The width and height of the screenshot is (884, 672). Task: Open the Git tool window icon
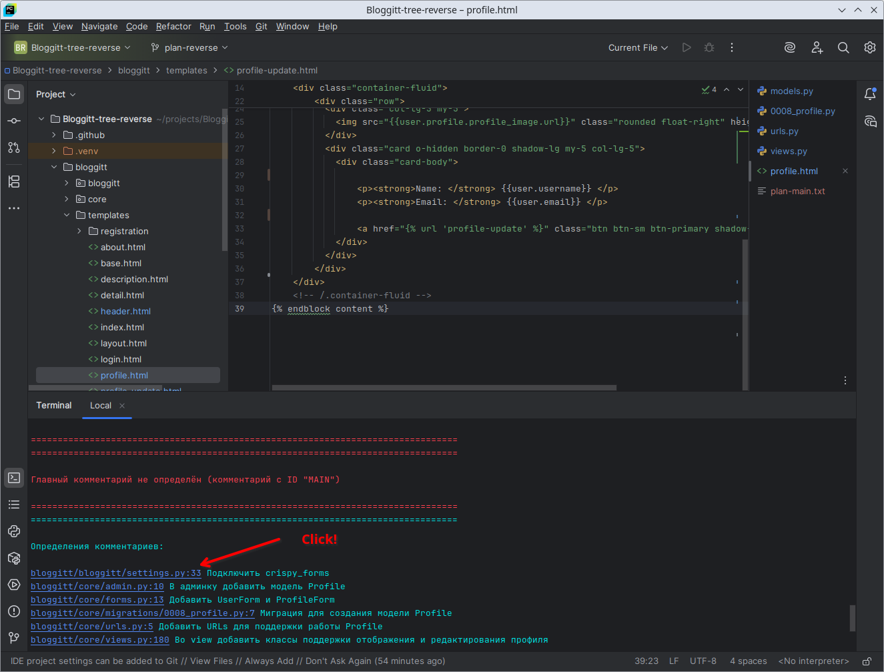[x=14, y=638]
